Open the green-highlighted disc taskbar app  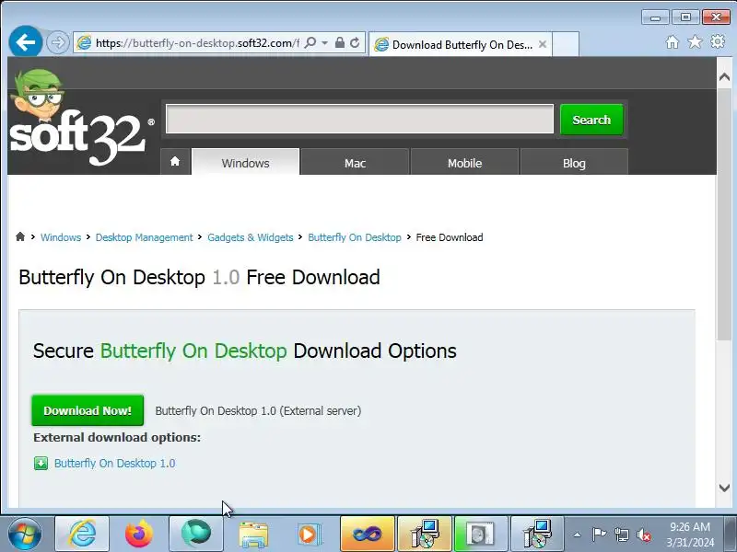(481, 534)
